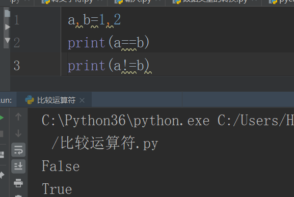Click the Down the Stack Trace arrow

click(x=18, y=133)
